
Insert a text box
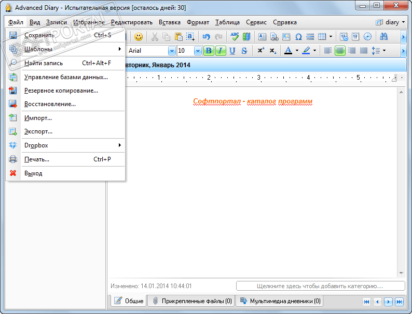coord(262,37)
